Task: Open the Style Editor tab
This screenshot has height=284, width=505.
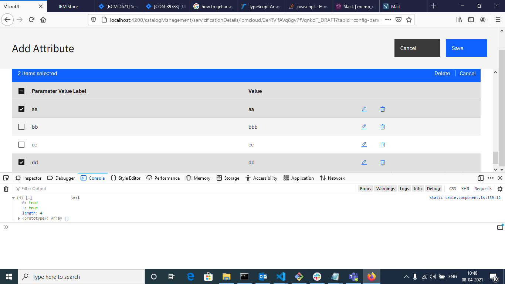Action: [x=126, y=178]
